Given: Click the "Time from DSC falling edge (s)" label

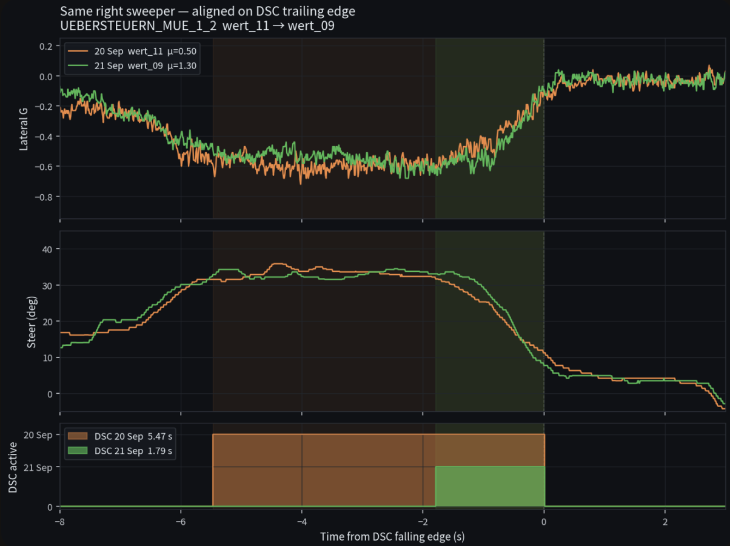Looking at the screenshot, I should coord(392,536).
